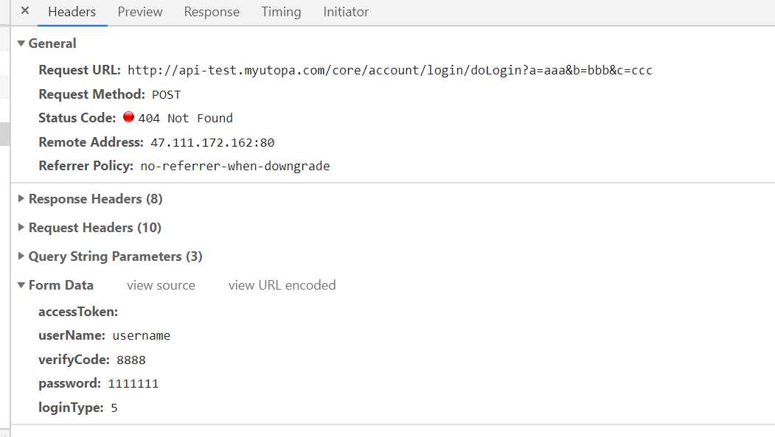Image resolution: width=775 pixels, height=437 pixels.
Task: Collapse the General section triangle
Action: pos(21,43)
